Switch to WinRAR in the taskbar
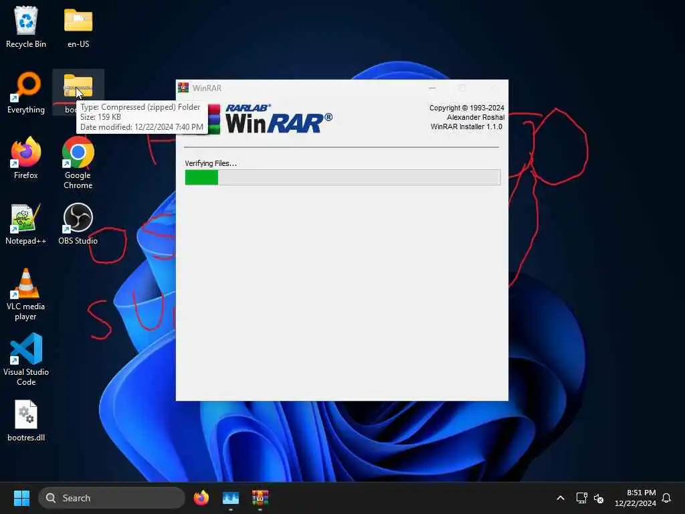 click(x=260, y=498)
